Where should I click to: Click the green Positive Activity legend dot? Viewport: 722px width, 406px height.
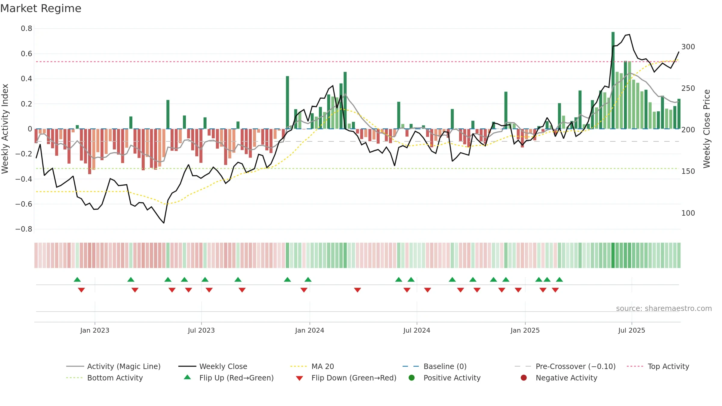coord(412,378)
